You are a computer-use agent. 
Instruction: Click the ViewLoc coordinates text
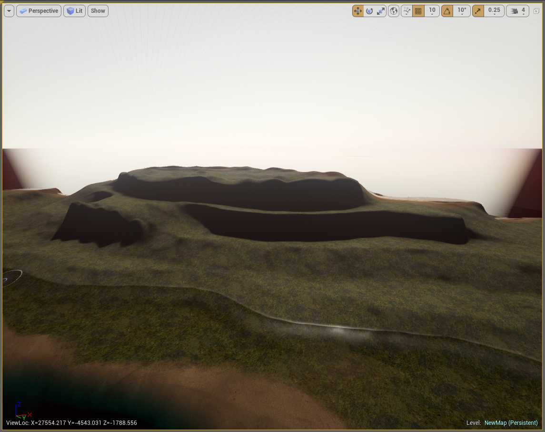pyautogui.click(x=71, y=422)
